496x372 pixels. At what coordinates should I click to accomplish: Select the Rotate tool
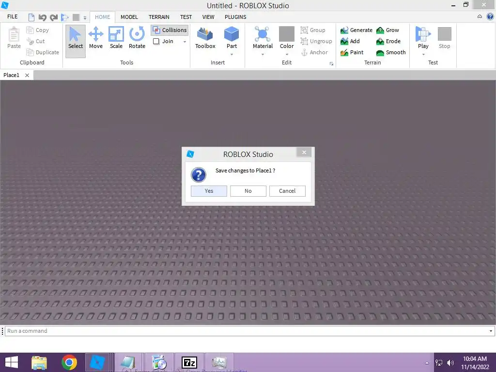pyautogui.click(x=137, y=38)
